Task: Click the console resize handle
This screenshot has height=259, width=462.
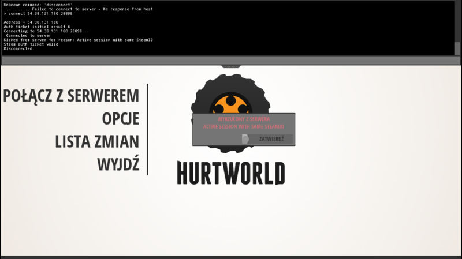Action: pyautogui.click(x=231, y=66)
